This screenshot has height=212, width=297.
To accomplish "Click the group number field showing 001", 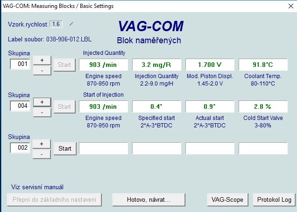I will [x=21, y=64].
